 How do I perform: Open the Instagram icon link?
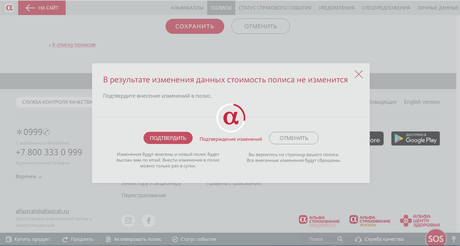(128, 221)
